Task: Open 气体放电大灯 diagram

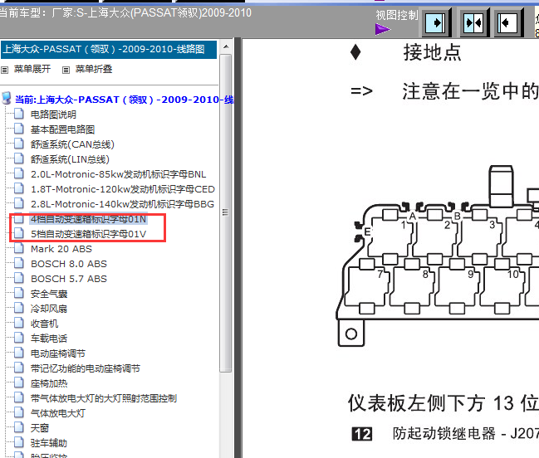Action: (x=58, y=413)
